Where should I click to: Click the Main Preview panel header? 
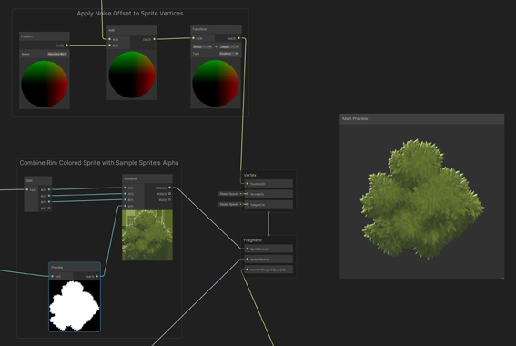422,119
